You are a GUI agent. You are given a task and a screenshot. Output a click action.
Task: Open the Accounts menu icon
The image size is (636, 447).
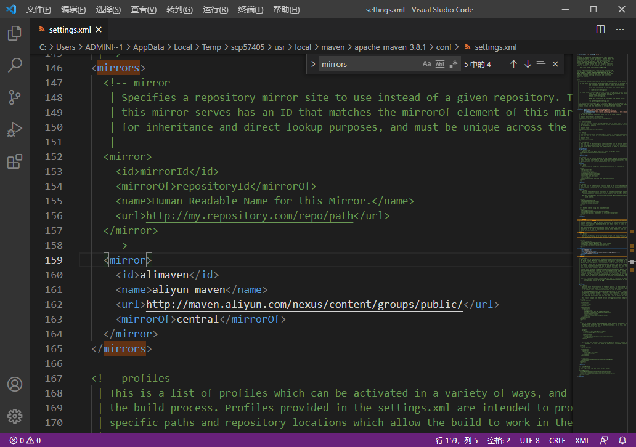point(15,384)
